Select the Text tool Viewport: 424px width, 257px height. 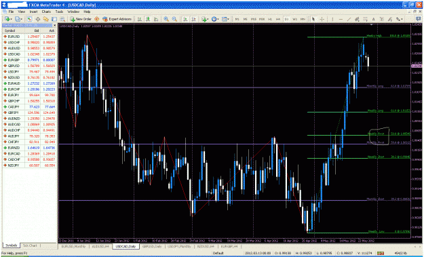coord(373,19)
